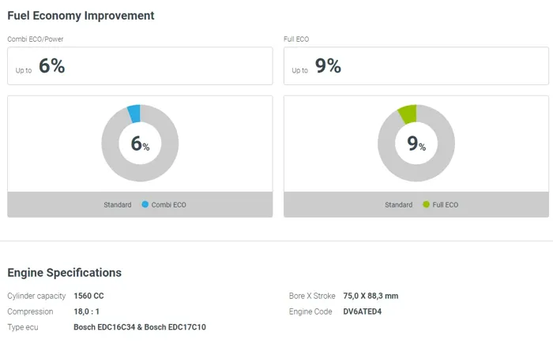The width and height of the screenshot is (553, 347).
Task: Toggle the Combi ECO legend label
Action: pos(169,205)
